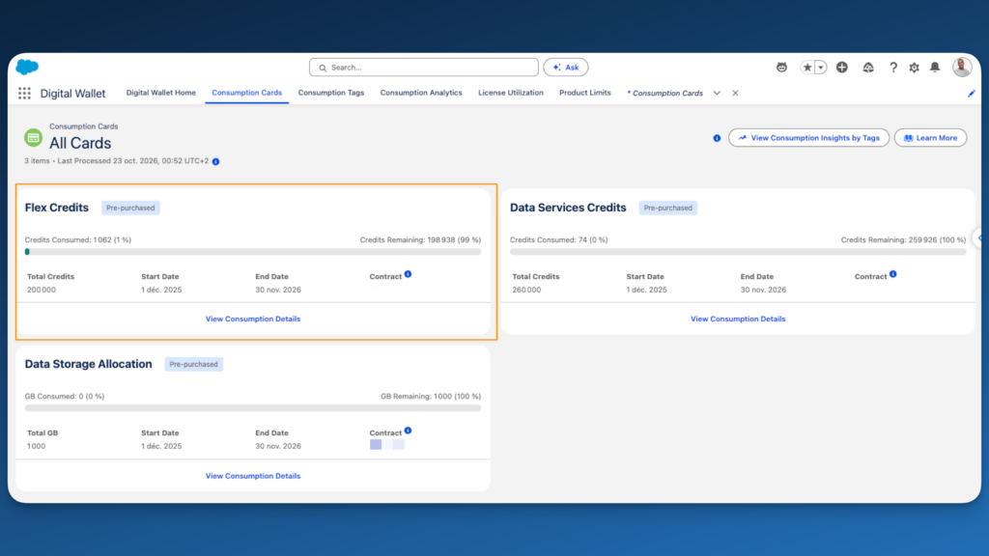Click the Total Credits value 200 000
The width and height of the screenshot is (989, 556).
pos(42,290)
